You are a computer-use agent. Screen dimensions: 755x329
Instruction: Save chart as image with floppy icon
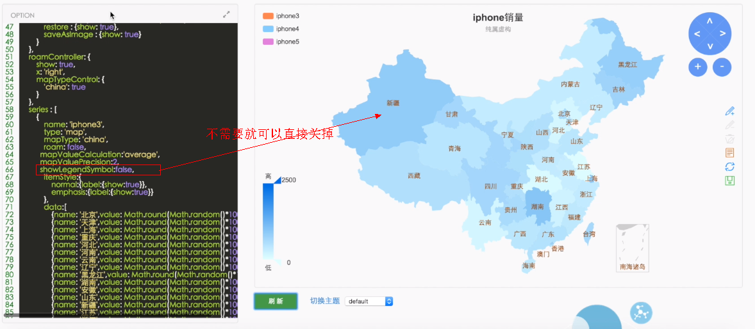point(730,181)
